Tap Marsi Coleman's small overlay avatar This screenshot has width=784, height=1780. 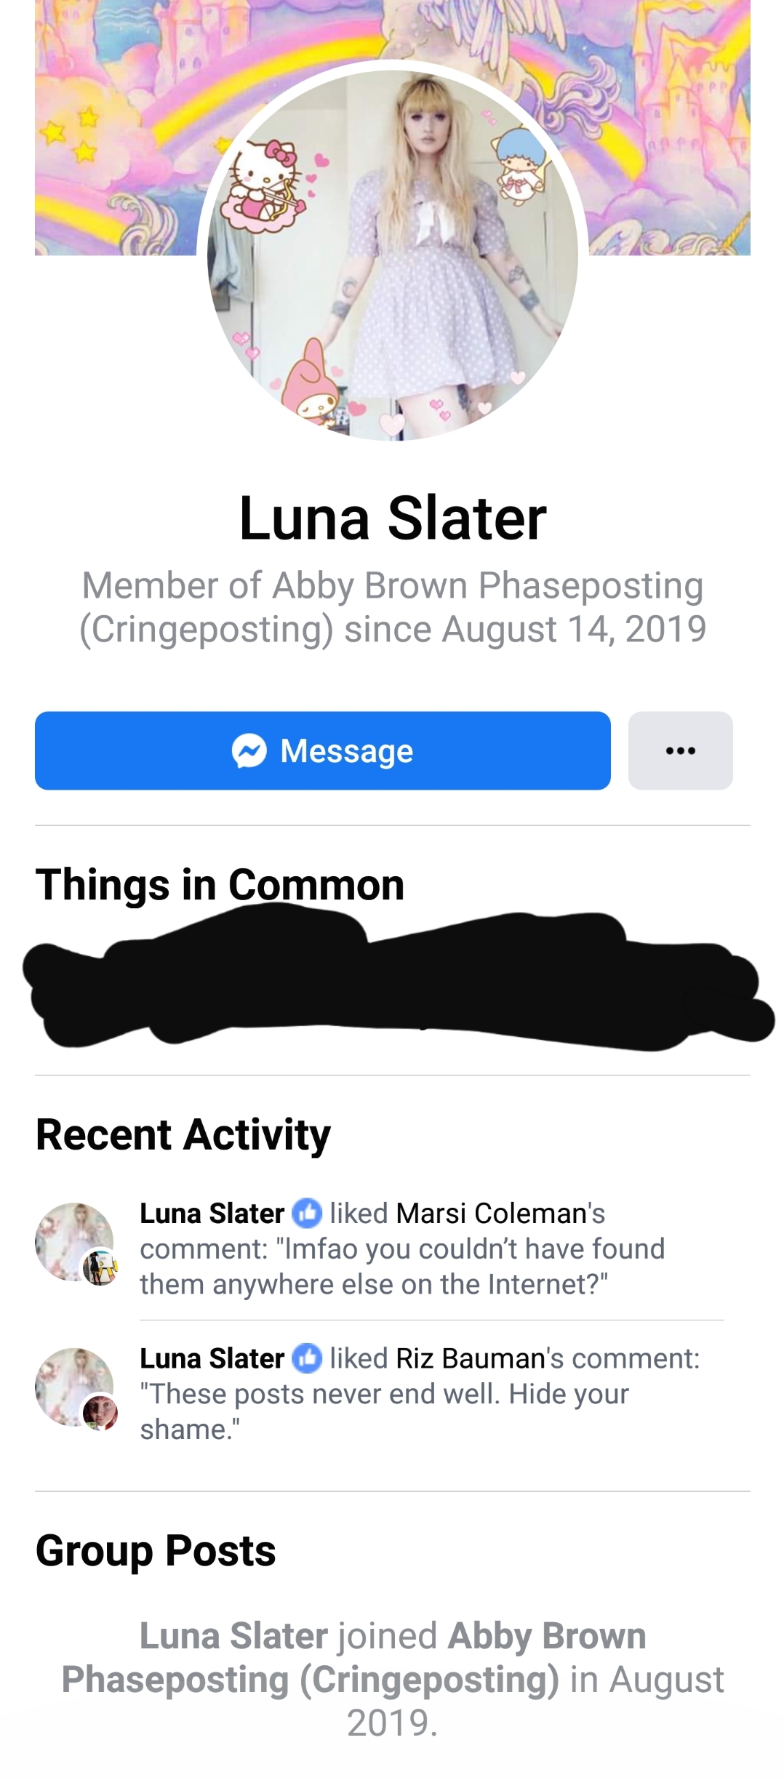pos(100,1267)
